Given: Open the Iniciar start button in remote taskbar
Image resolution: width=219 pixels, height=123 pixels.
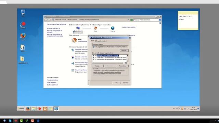Looking at the screenshot, I should (21, 109).
